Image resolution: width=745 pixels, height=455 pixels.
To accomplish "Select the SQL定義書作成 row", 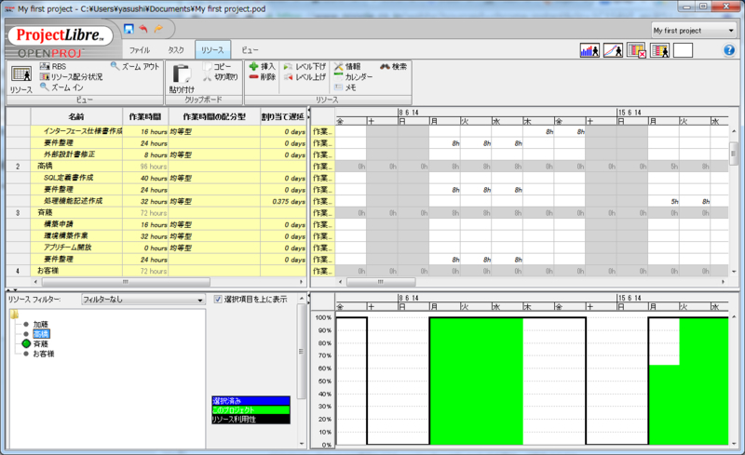I will click(x=156, y=178).
